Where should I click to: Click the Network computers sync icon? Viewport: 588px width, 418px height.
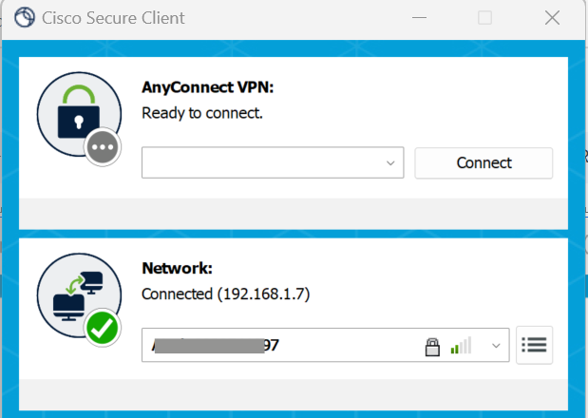click(x=77, y=294)
